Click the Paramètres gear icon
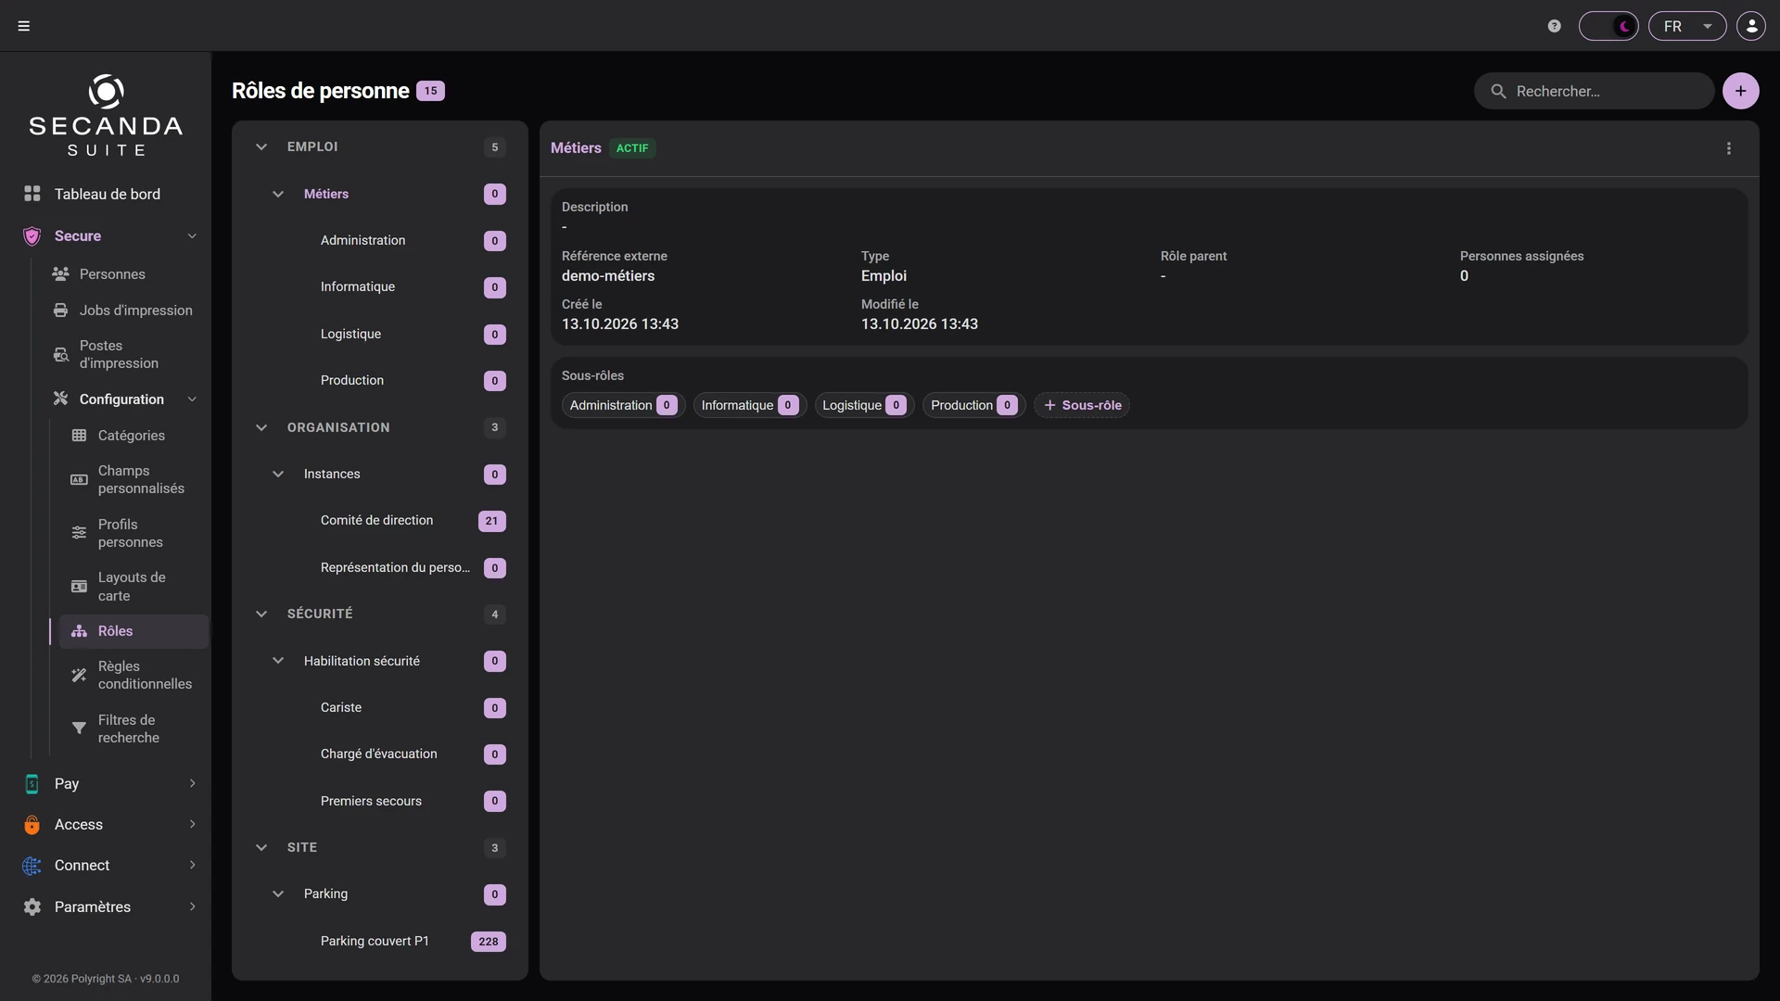This screenshot has width=1780, height=1001. click(x=32, y=907)
